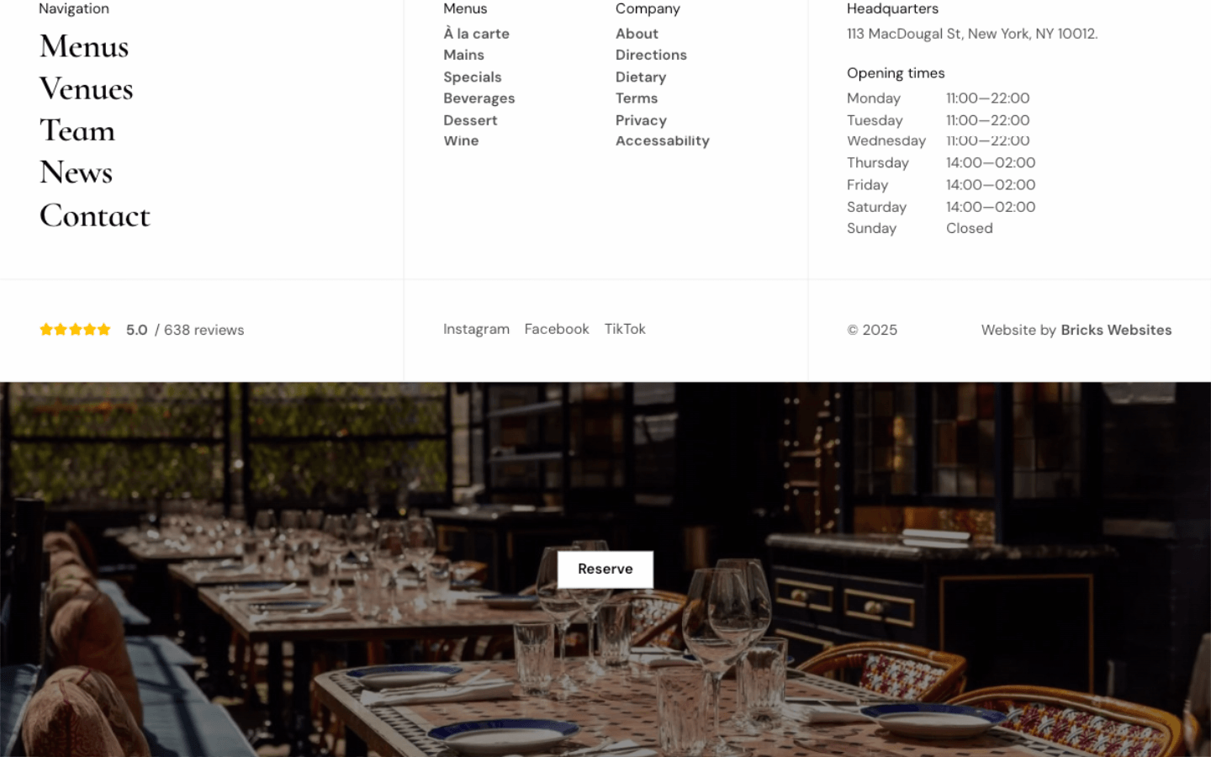
Task: Open the Menus navigation link
Action: pos(84,46)
